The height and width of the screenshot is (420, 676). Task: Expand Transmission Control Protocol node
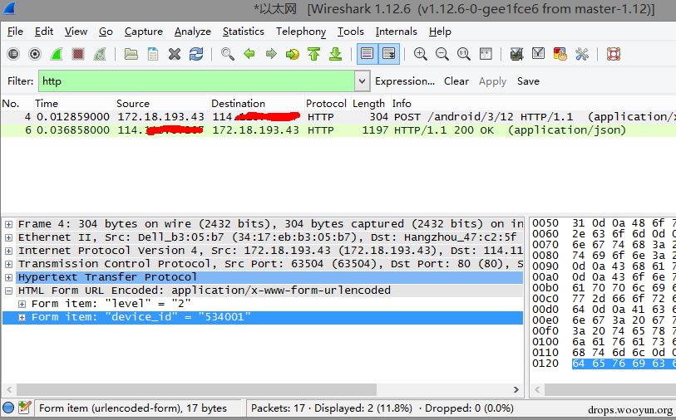(8, 264)
